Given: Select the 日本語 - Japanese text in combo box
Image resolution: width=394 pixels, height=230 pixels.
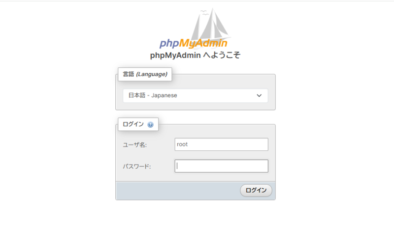Looking at the screenshot, I should pos(153,95).
